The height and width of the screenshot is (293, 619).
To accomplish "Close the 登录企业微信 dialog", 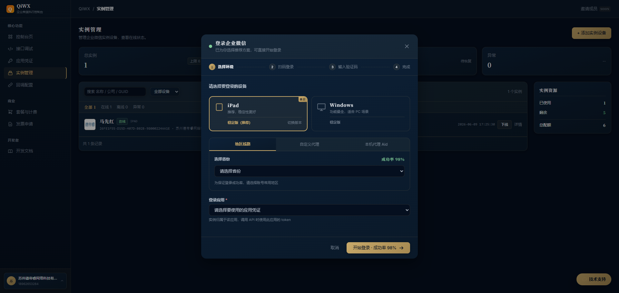I will 407,46.
